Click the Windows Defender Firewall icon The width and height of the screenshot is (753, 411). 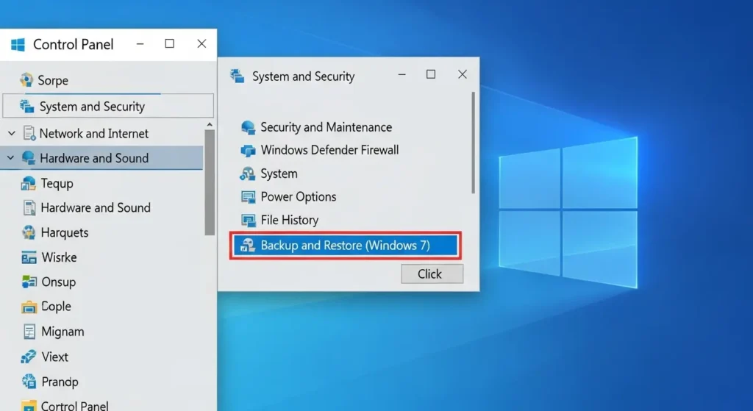click(248, 150)
